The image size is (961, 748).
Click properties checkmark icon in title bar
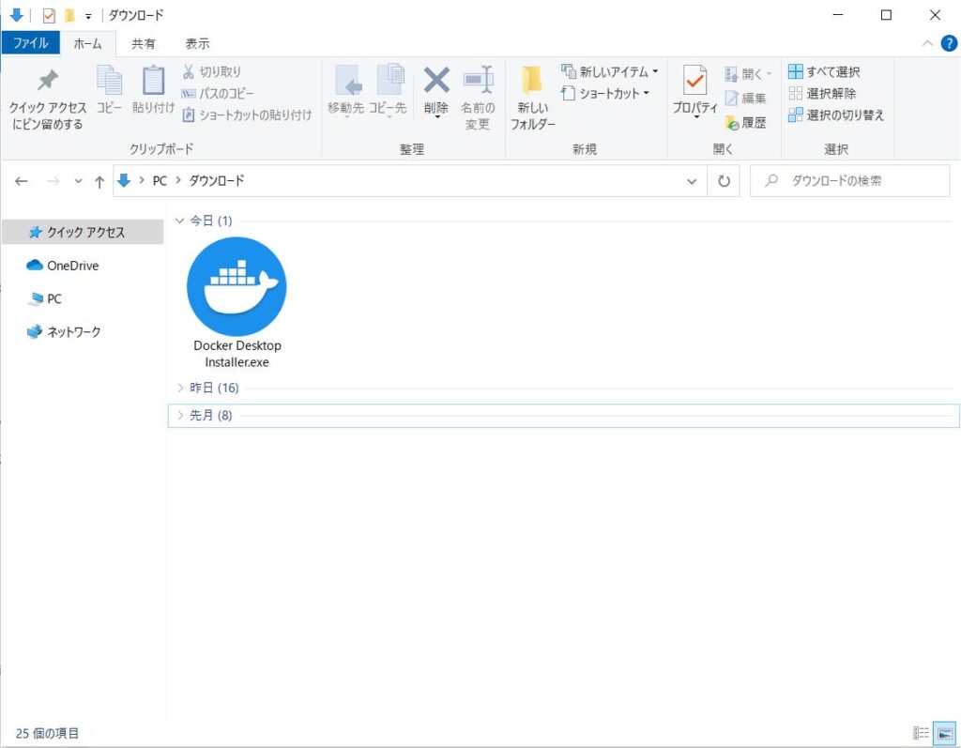(49, 15)
